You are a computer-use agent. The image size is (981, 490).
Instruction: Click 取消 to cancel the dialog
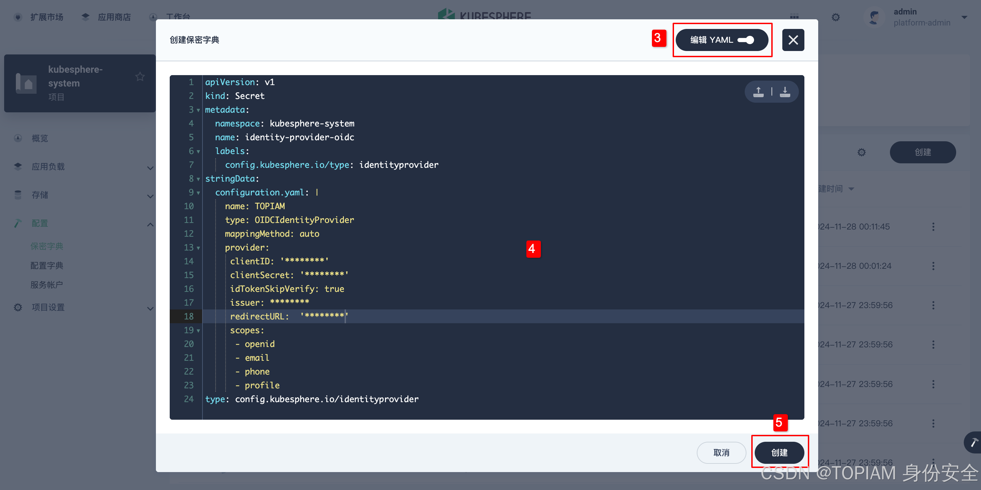721,452
